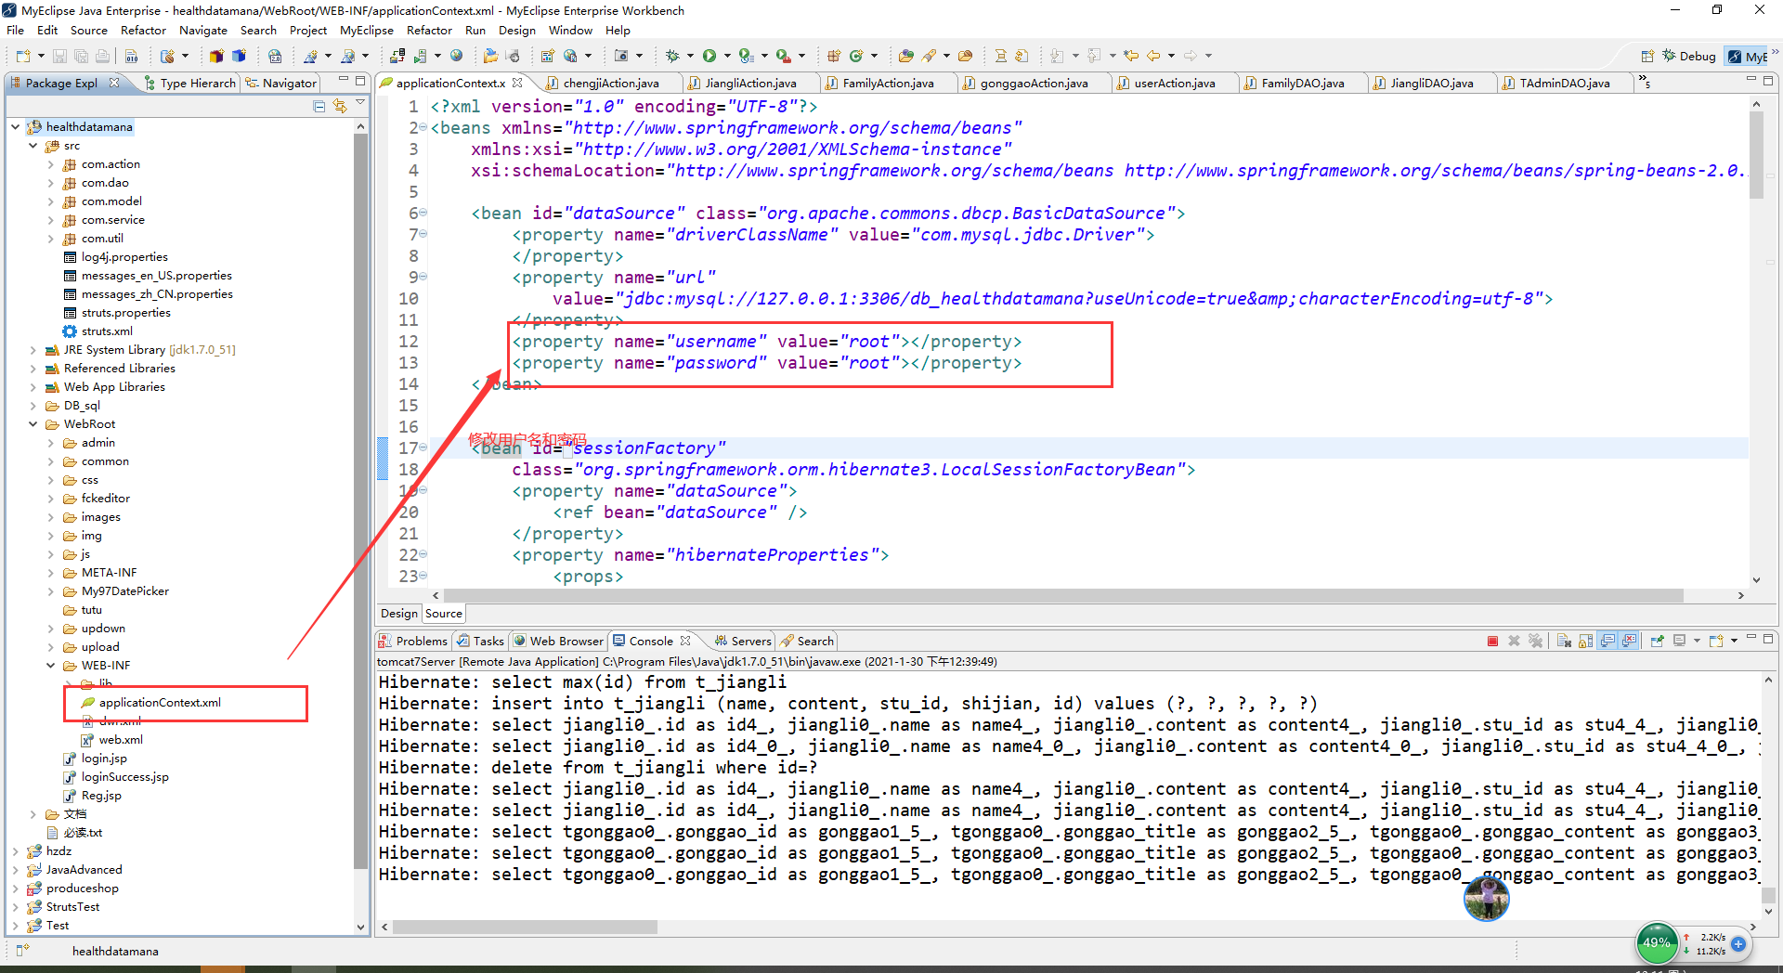The height and width of the screenshot is (973, 1783).
Task: Switch to the Debug perspective
Action: click(x=1689, y=56)
